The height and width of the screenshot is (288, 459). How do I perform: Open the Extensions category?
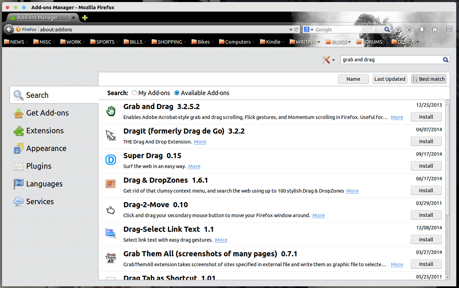tap(44, 131)
